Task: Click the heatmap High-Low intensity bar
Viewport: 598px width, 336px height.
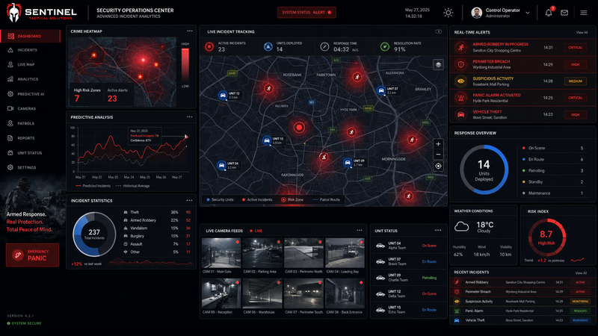Action: tap(185, 64)
